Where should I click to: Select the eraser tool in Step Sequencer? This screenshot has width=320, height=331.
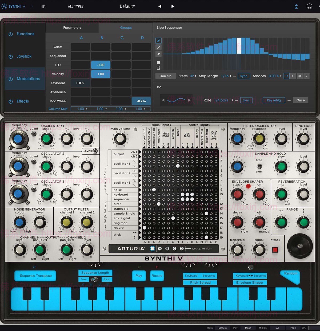click(158, 54)
